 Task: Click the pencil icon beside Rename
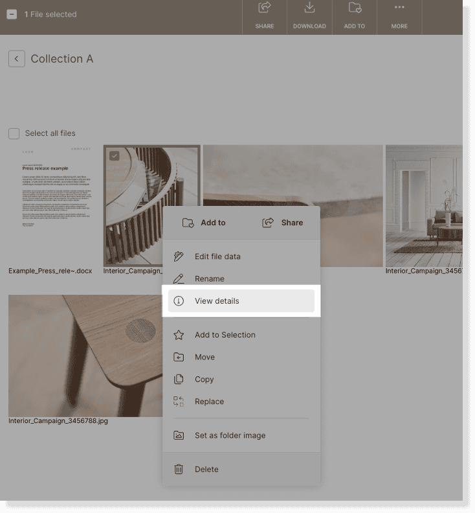click(x=179, y=279)
